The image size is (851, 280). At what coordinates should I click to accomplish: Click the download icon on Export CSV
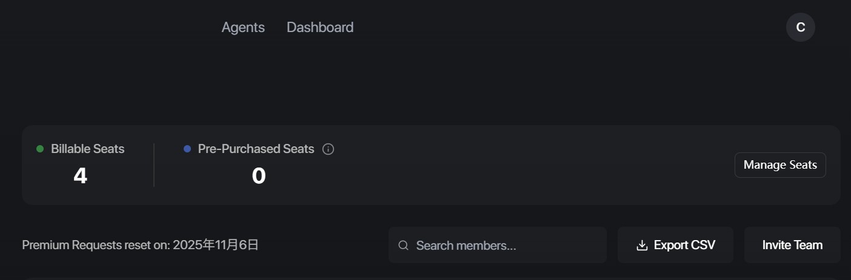(x=642, y=246)
